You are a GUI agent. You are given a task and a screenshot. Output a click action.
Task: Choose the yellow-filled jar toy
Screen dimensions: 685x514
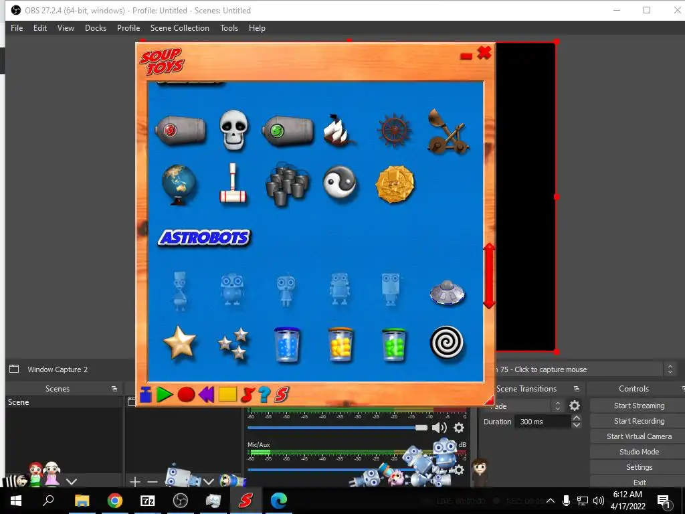coord(340,345)
